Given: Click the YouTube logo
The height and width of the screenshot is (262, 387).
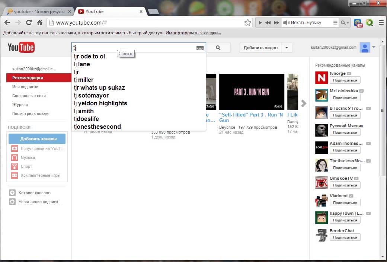Looking at the screenshot, I should (x=21, y=47).
